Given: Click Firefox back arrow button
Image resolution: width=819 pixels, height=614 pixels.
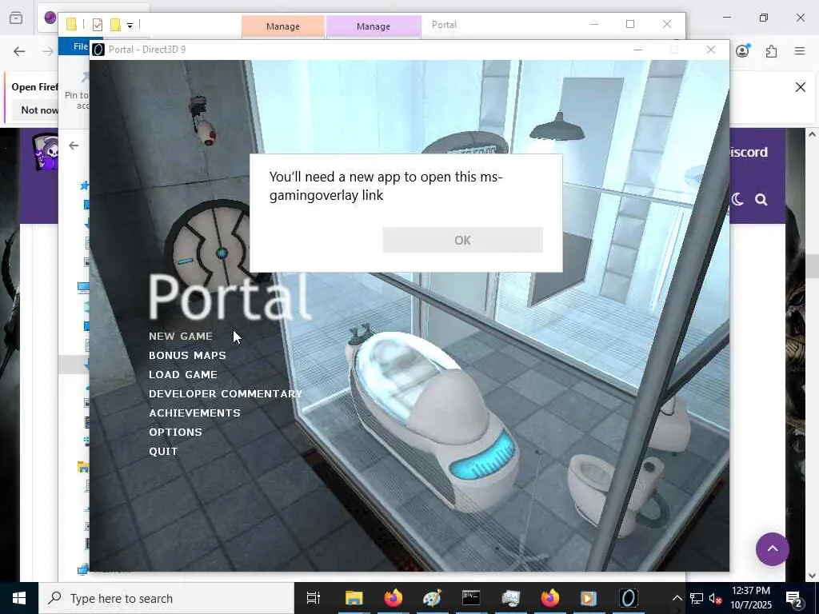Looking at the screenshot, I should tap(19, 51).
